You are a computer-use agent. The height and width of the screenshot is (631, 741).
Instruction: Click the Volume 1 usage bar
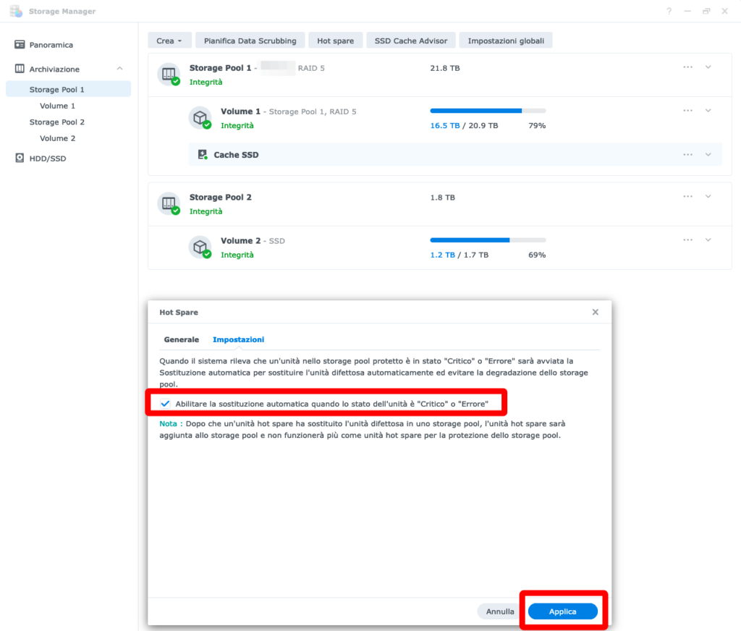tap(488, 111)
